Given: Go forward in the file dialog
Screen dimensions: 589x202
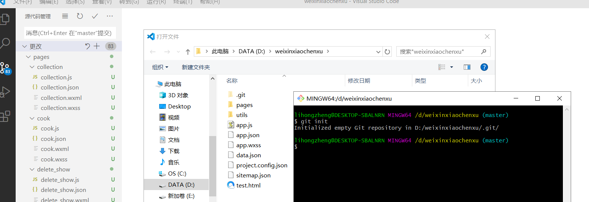Looking at the screenshot, I should [167, 51].
